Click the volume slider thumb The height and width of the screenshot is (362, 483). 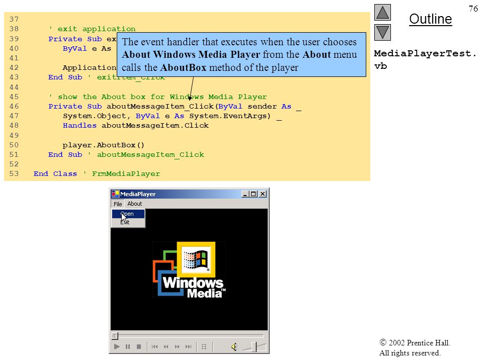[255, 346]
